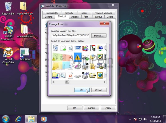Click the horizontal scrollbar thumb in icon list
Viewport: 166px width, 123px height.
click(67, 82)
